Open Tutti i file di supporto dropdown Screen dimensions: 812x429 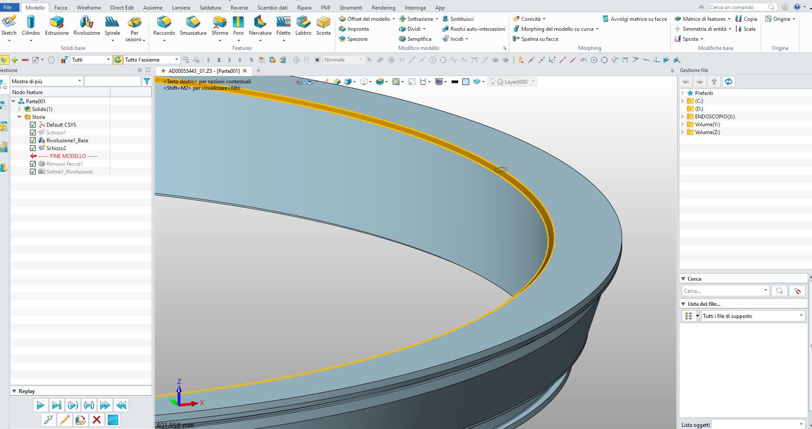pyautogui.click(x=754, y=316)
